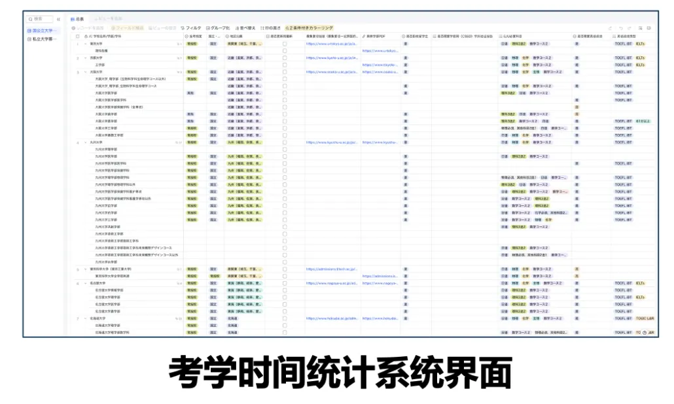The image size is (674, 404).
Task: Check the checkbox in the 大阪大学 row
Action: pos(284,72)
